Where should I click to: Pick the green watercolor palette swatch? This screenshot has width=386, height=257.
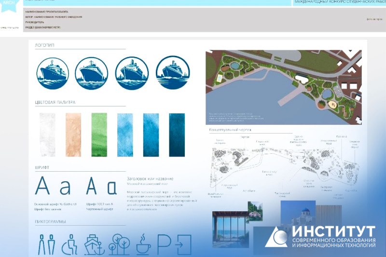[x=99, y=135]
